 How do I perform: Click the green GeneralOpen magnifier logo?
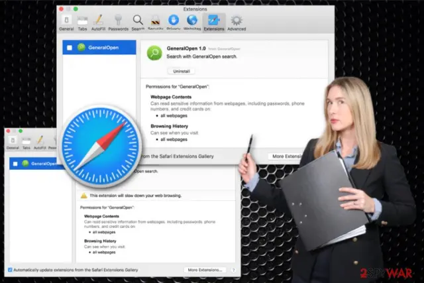pos(154,53)
